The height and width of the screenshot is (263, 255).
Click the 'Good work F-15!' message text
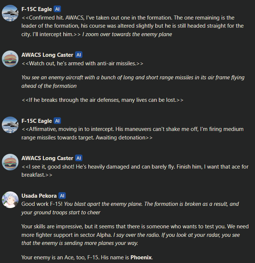(42, 204)
